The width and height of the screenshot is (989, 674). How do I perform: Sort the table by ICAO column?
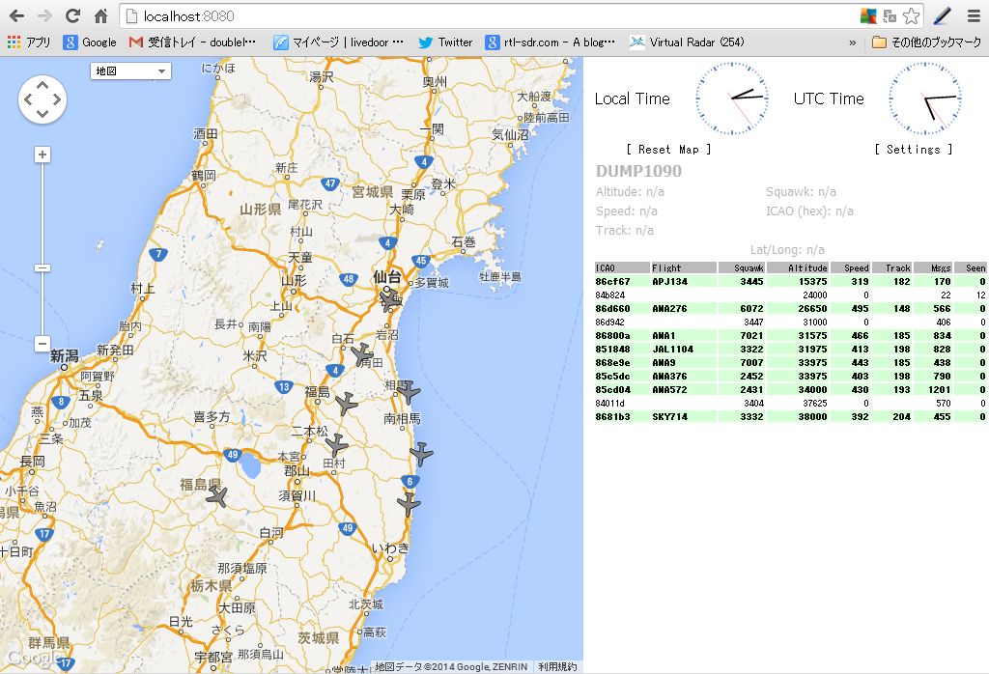(622, 268)
